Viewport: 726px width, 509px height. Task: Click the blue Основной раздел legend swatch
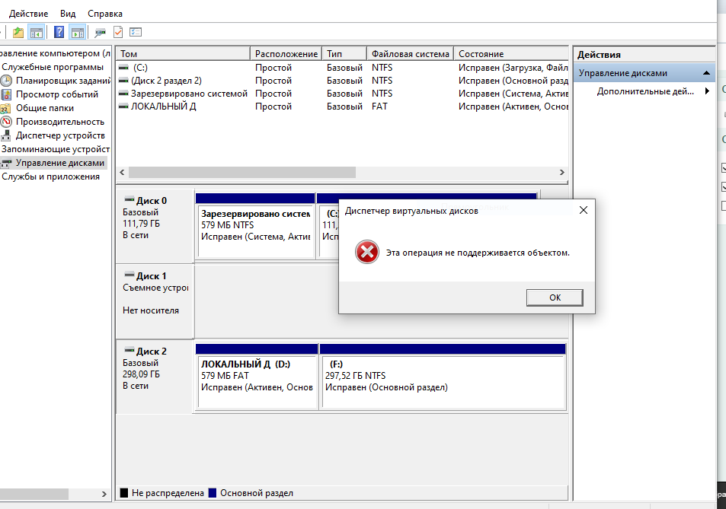point(213,493)
